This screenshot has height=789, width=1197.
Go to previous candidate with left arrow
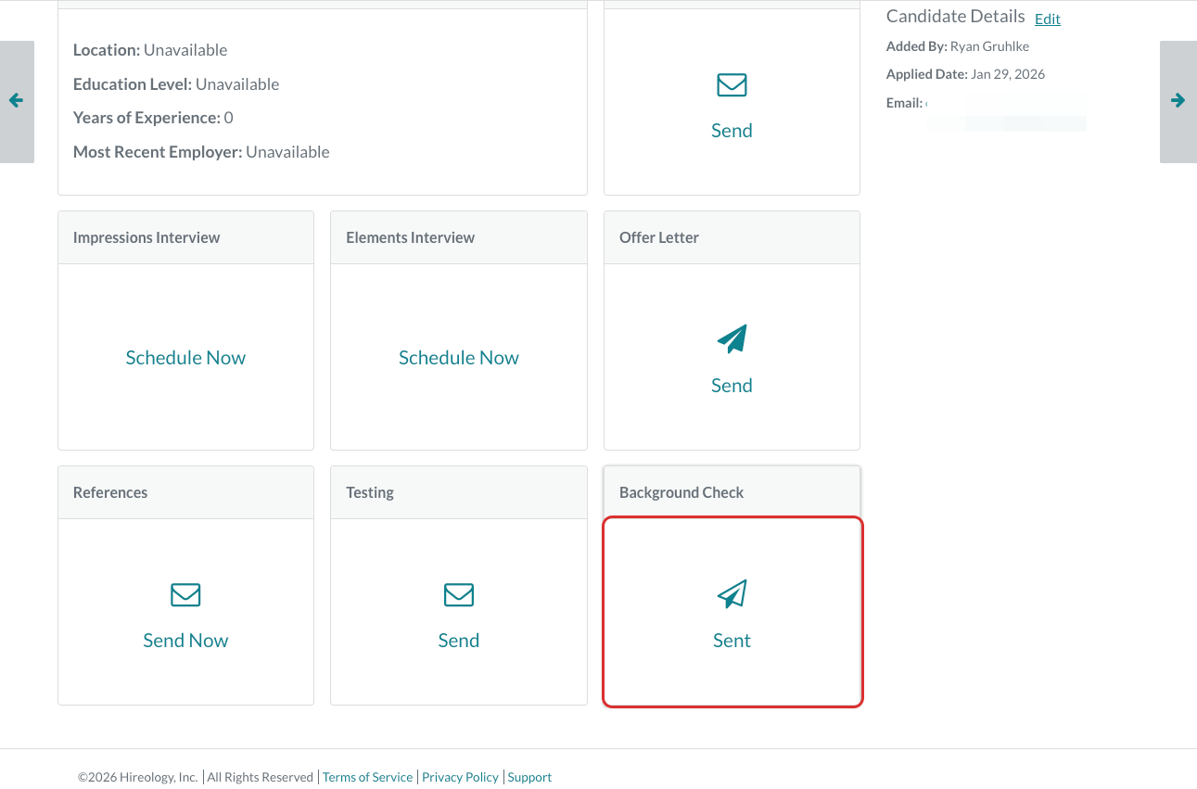tap(17, 101)
